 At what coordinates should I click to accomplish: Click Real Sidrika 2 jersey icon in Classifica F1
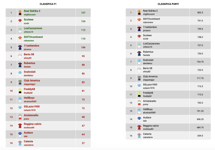click(20, 13)
